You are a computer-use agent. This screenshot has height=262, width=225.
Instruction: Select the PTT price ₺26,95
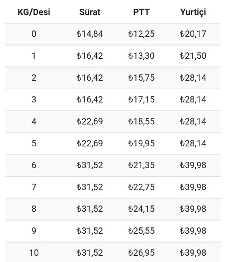pyautogui.click(x=141, y=253)
